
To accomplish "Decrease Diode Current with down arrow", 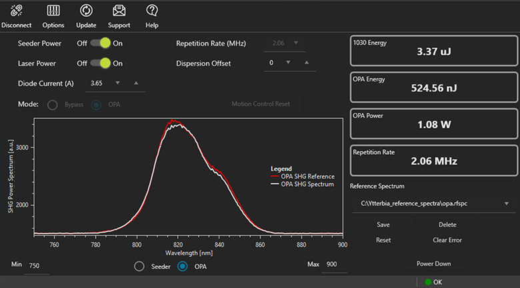I will coord(117,83).
